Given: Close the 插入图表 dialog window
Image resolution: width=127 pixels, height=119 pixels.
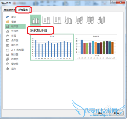Looking at the screenshot, I should click(121, 2).
